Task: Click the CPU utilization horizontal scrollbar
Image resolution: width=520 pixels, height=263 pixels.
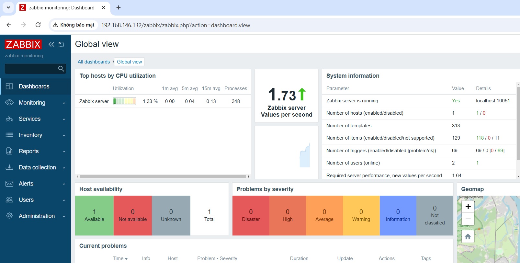Action: 163,177
